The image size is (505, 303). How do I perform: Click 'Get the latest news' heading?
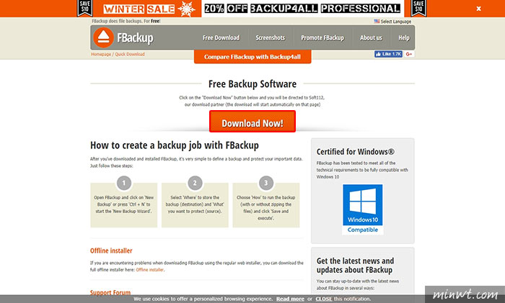coord(355,266)
